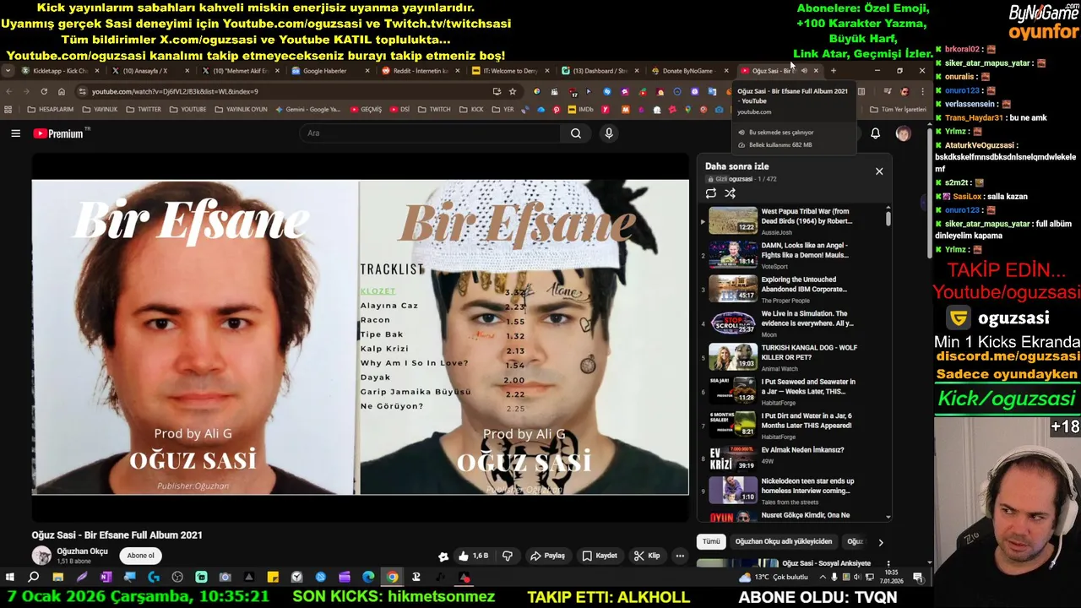Open YOUTUBE bookmarks folder
This screenshot has height=608, width=1081.
coord(187,110)
